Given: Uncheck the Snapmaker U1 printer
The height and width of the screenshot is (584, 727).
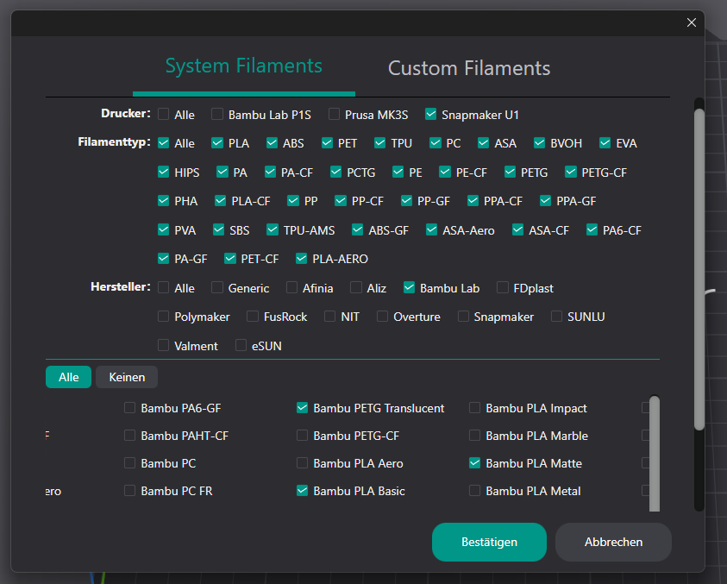Looking at the screenshot, I should click(431, 115).
